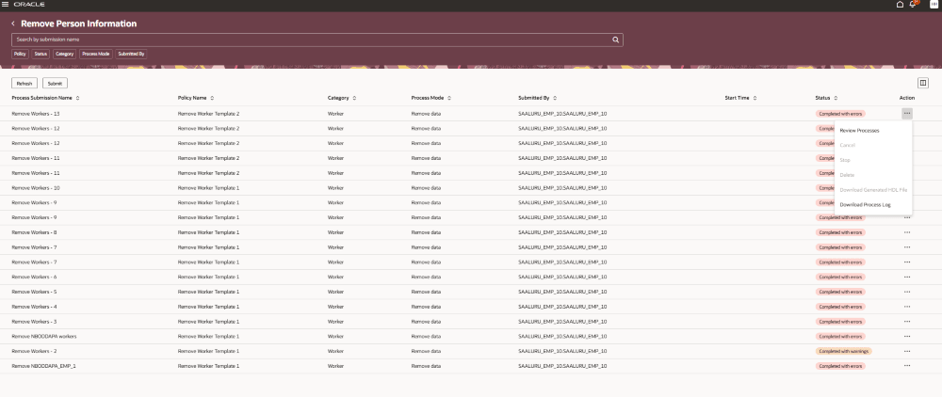Click the Completed with warnings status badge
This screenshot has width=942, height=397.
843,352
